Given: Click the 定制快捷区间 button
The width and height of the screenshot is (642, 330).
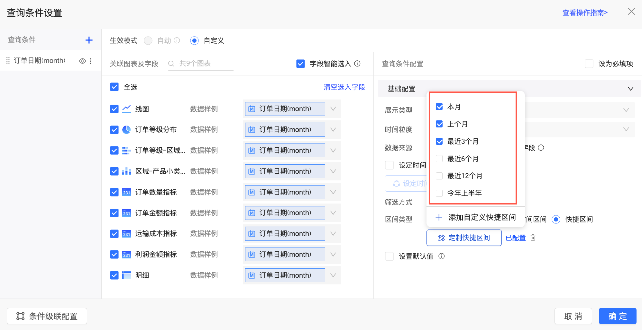Looking at the screenshot, I should pos(464,238).
